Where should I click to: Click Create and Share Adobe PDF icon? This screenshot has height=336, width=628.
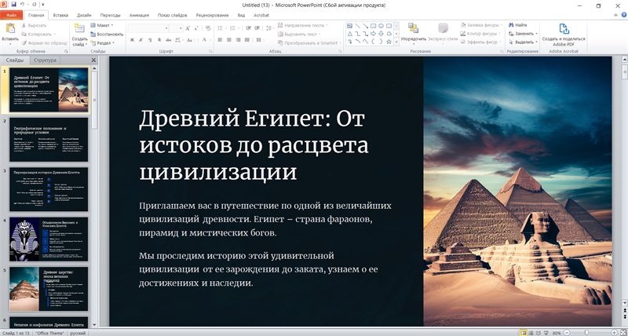coord(564,29)
